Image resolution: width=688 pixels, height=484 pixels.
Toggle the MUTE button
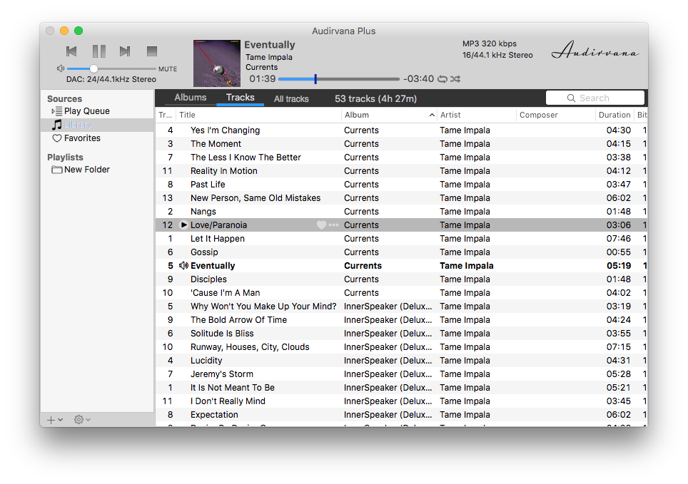(x=168, y=69)
